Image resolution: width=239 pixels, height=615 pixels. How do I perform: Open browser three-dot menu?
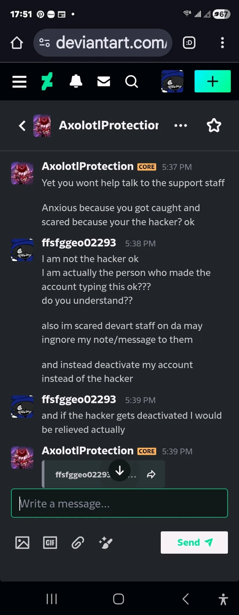tap(222, 43)
